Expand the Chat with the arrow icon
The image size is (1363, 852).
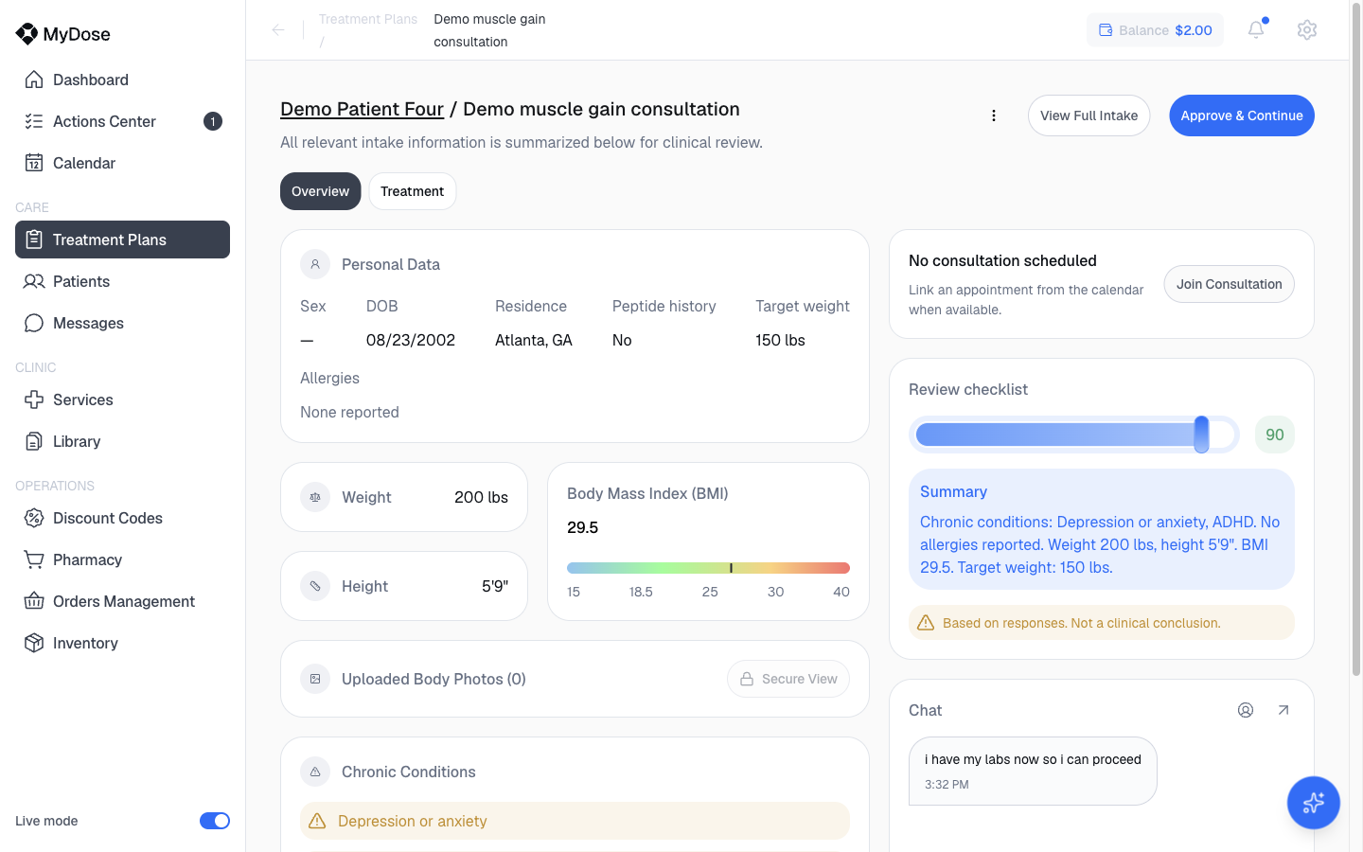tap(1283, 710)
